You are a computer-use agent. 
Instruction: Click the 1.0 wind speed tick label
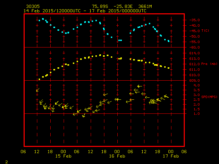click(x=196, y=114)
